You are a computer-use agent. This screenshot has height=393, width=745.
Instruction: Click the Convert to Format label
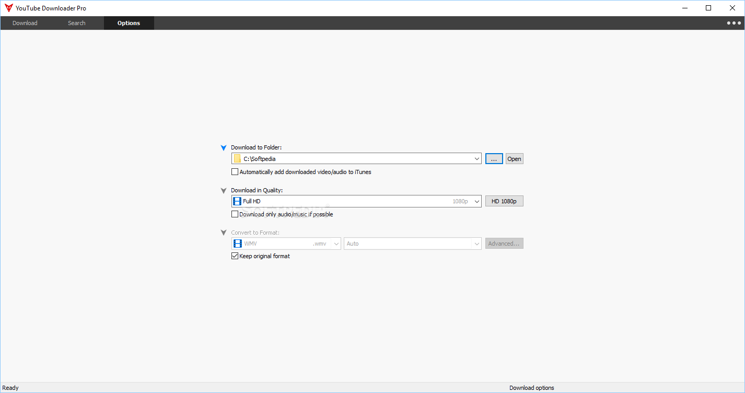[x=255, y=233]
